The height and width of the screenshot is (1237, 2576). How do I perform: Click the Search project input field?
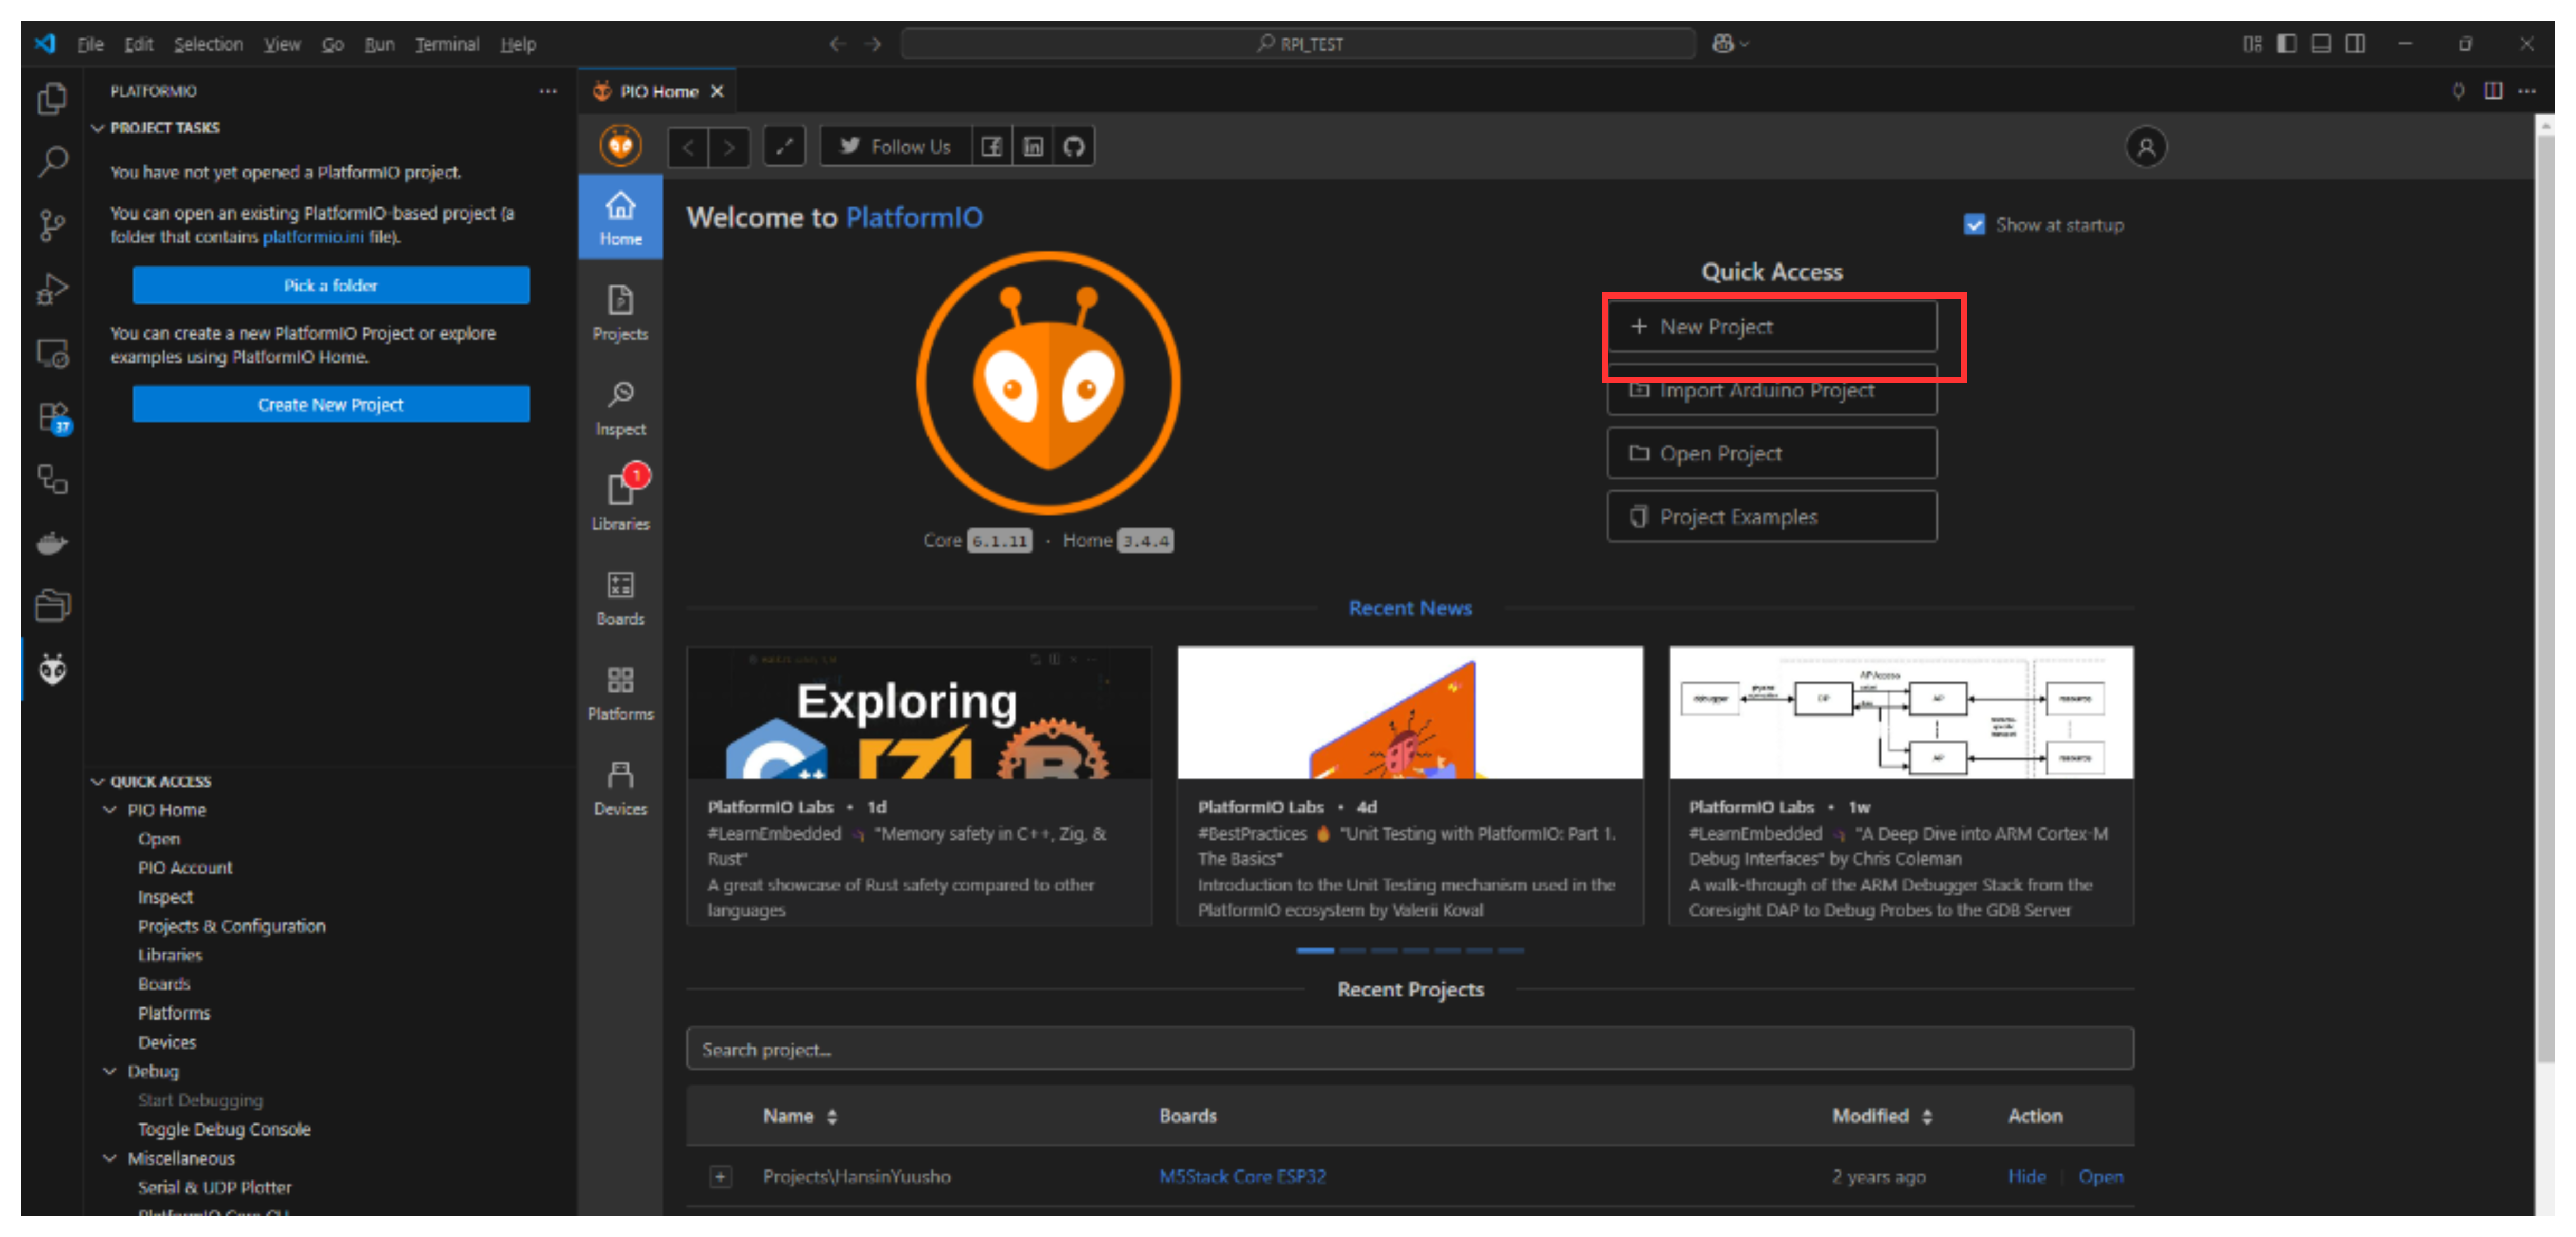coord(1409,1049)
